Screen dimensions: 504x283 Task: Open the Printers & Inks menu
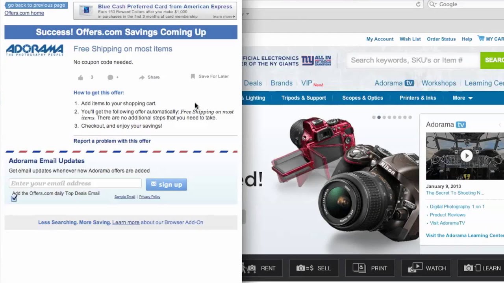[418, 98]
